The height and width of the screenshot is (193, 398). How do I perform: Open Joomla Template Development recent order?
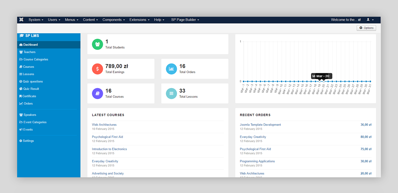[x=260, y=125]
